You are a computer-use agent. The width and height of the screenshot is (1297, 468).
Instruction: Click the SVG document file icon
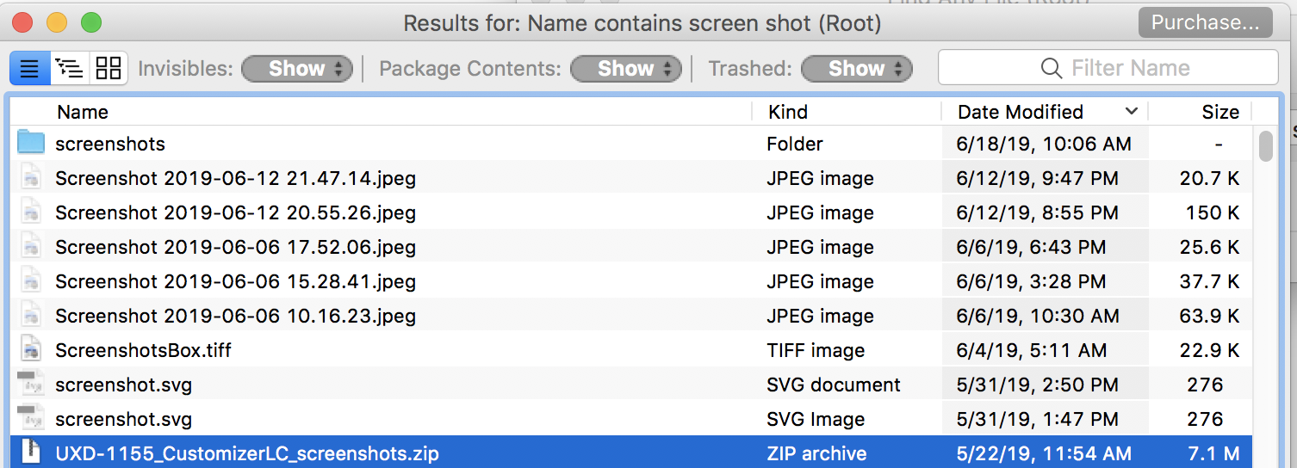point(31,385)
